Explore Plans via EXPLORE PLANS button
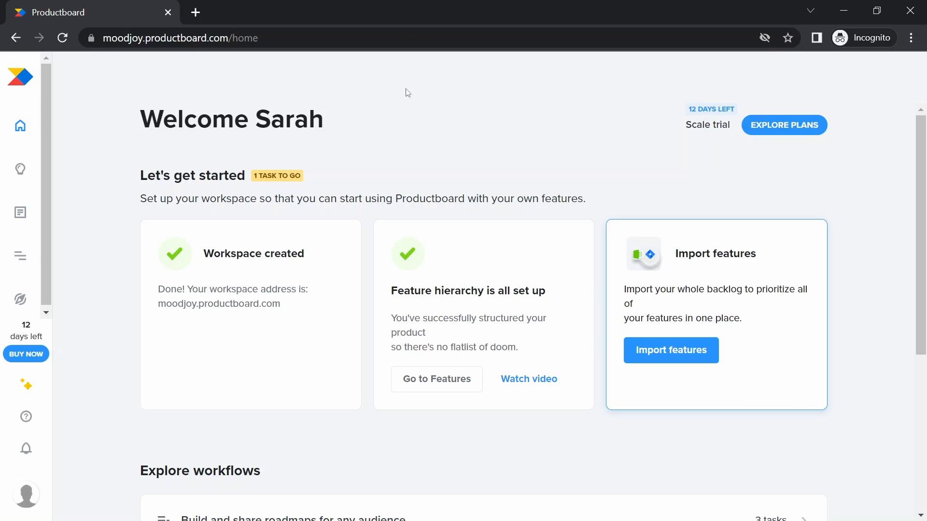 point(785,124)
